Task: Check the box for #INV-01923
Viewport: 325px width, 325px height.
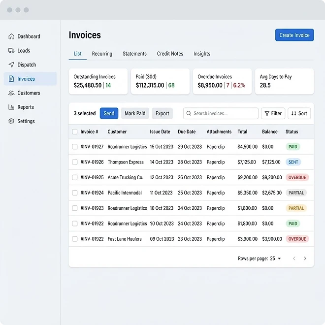Action: coord(75,208)
